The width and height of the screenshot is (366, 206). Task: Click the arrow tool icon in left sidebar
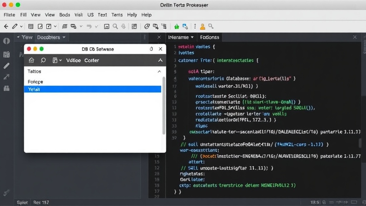pyautogui.click(x=6, y=77)
